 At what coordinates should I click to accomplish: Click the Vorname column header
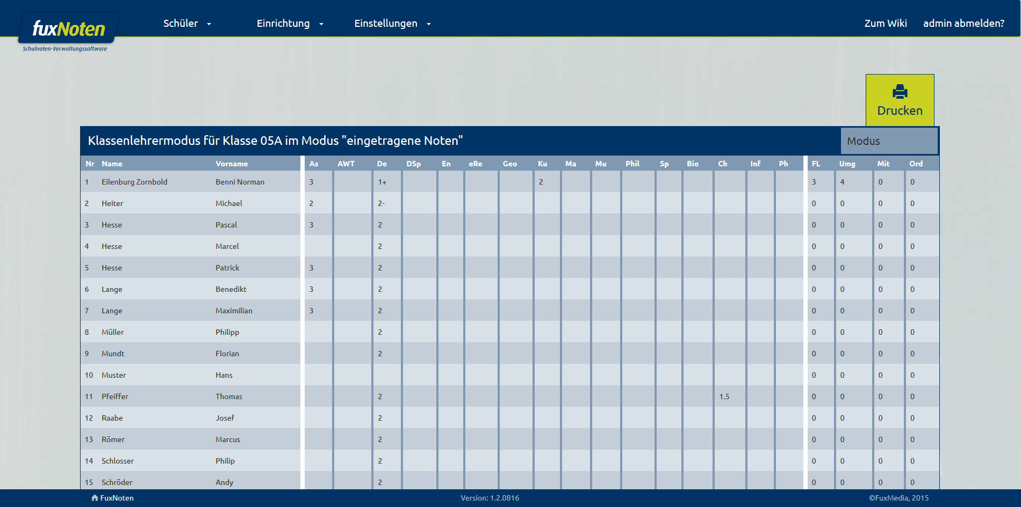tap(232, 164)
